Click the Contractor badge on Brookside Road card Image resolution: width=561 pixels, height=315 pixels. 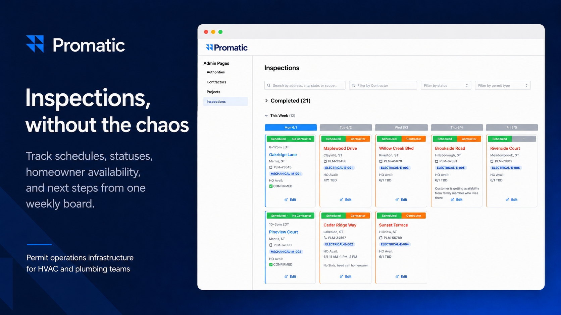tap(469, 139)
